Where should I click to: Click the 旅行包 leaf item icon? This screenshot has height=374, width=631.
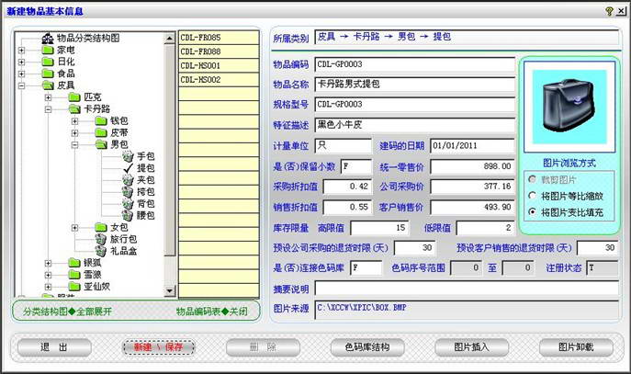pyautogui.click(x=101, y=239)
